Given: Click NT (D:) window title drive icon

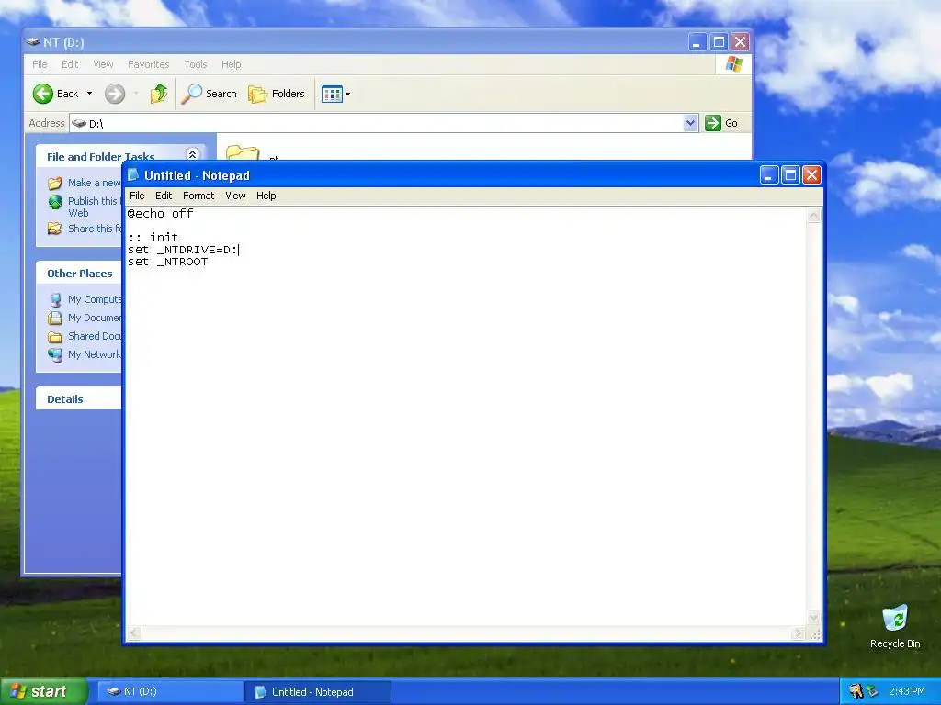Looking at the screenshot, I should click(x=33, y=42).
